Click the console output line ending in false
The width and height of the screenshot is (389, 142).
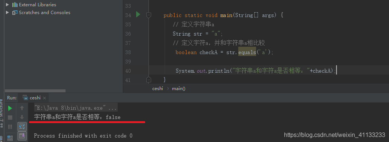77,117
